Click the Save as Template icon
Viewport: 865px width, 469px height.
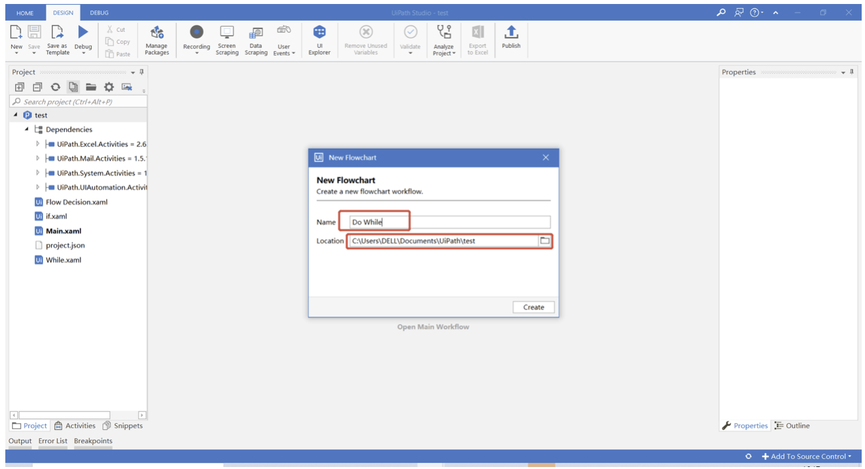pos(57,32)
